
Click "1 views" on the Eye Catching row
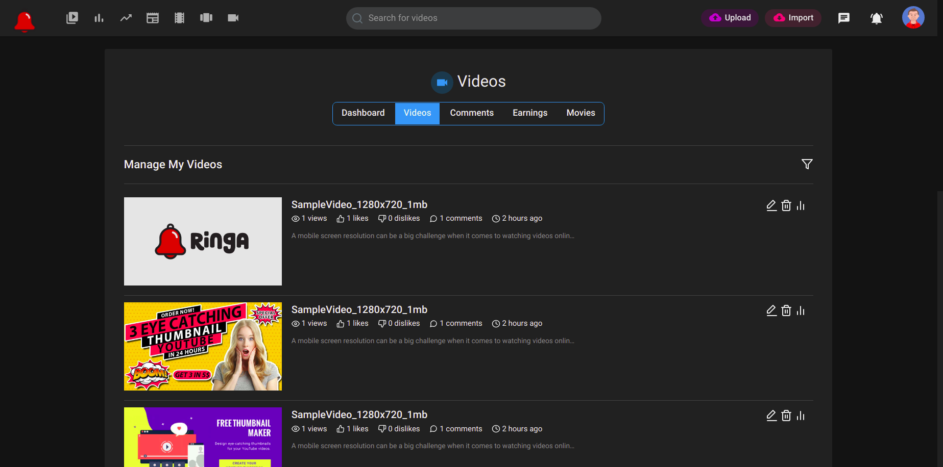pyautogui.click(x=309, y=323)
